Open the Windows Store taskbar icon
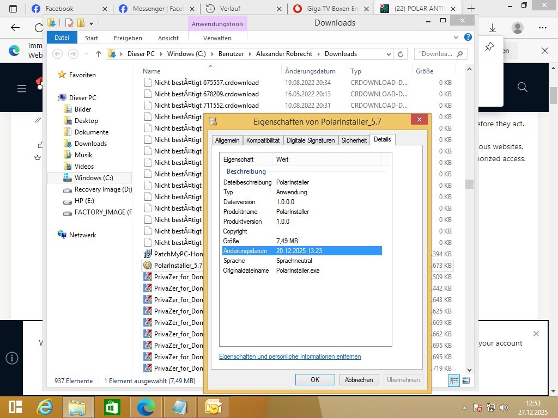This screenshot has height=418, width=558. pyautogui.click(x=112, y=407)
